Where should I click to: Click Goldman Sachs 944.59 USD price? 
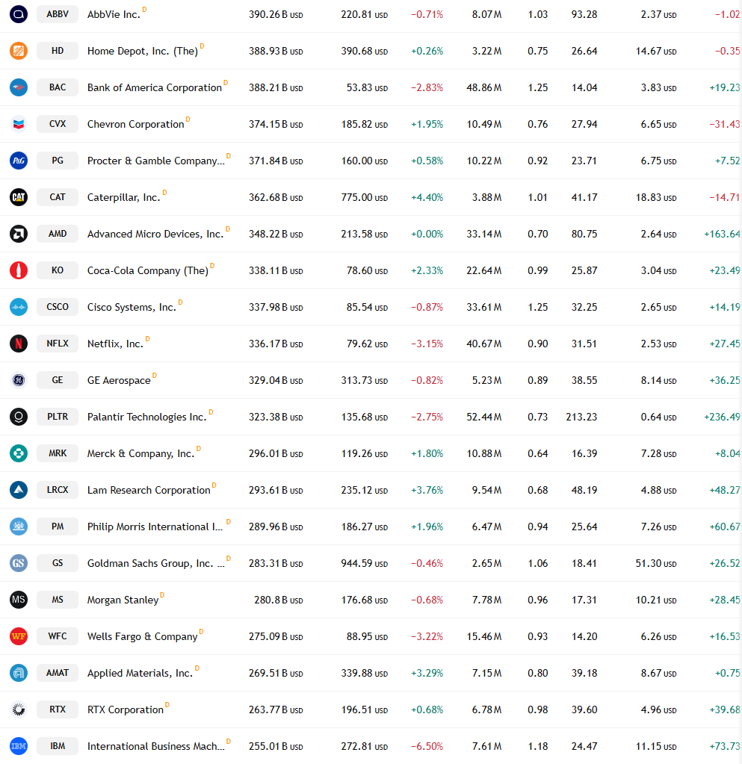[364, 563]
